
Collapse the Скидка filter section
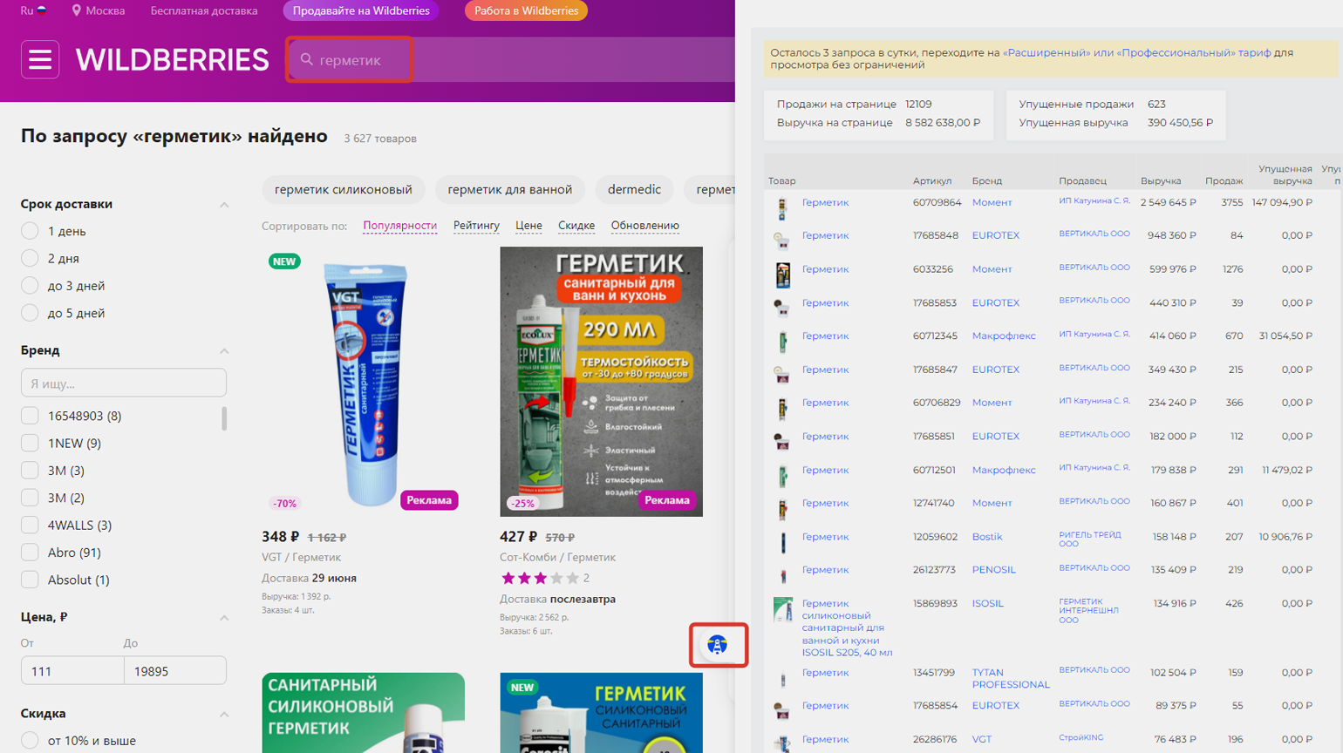tap(224, 715)
